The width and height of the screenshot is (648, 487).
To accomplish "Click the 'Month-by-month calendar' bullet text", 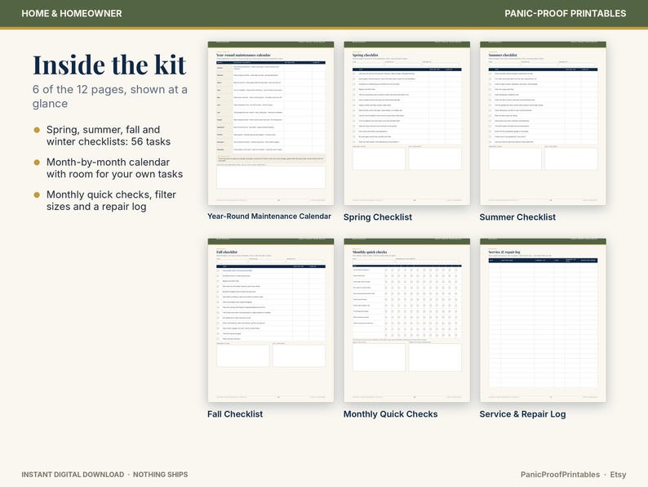I will (x=114, y=168).
